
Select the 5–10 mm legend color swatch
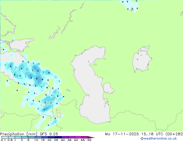pyautogui.click(x=31, y=137)
